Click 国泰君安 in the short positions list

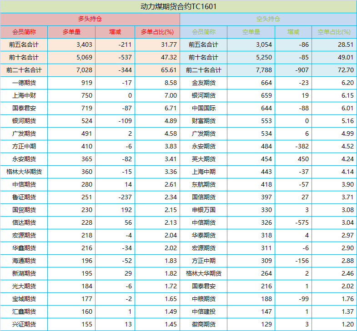(x=204, y=286)
